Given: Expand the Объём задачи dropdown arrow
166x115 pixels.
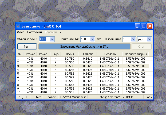Looking at the screenshot, I should tap(52, 39).
